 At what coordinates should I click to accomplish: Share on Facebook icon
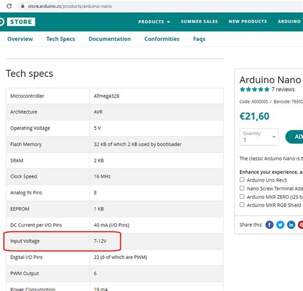tap(269, 224)
